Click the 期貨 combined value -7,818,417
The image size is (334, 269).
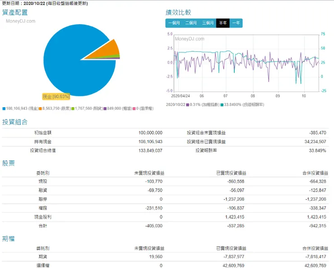point(315,257)
